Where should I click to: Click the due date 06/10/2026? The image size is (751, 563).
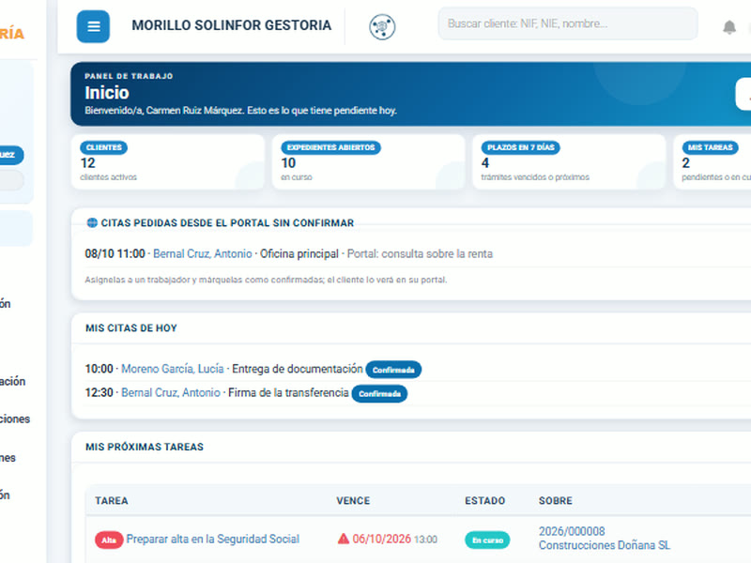382,539
